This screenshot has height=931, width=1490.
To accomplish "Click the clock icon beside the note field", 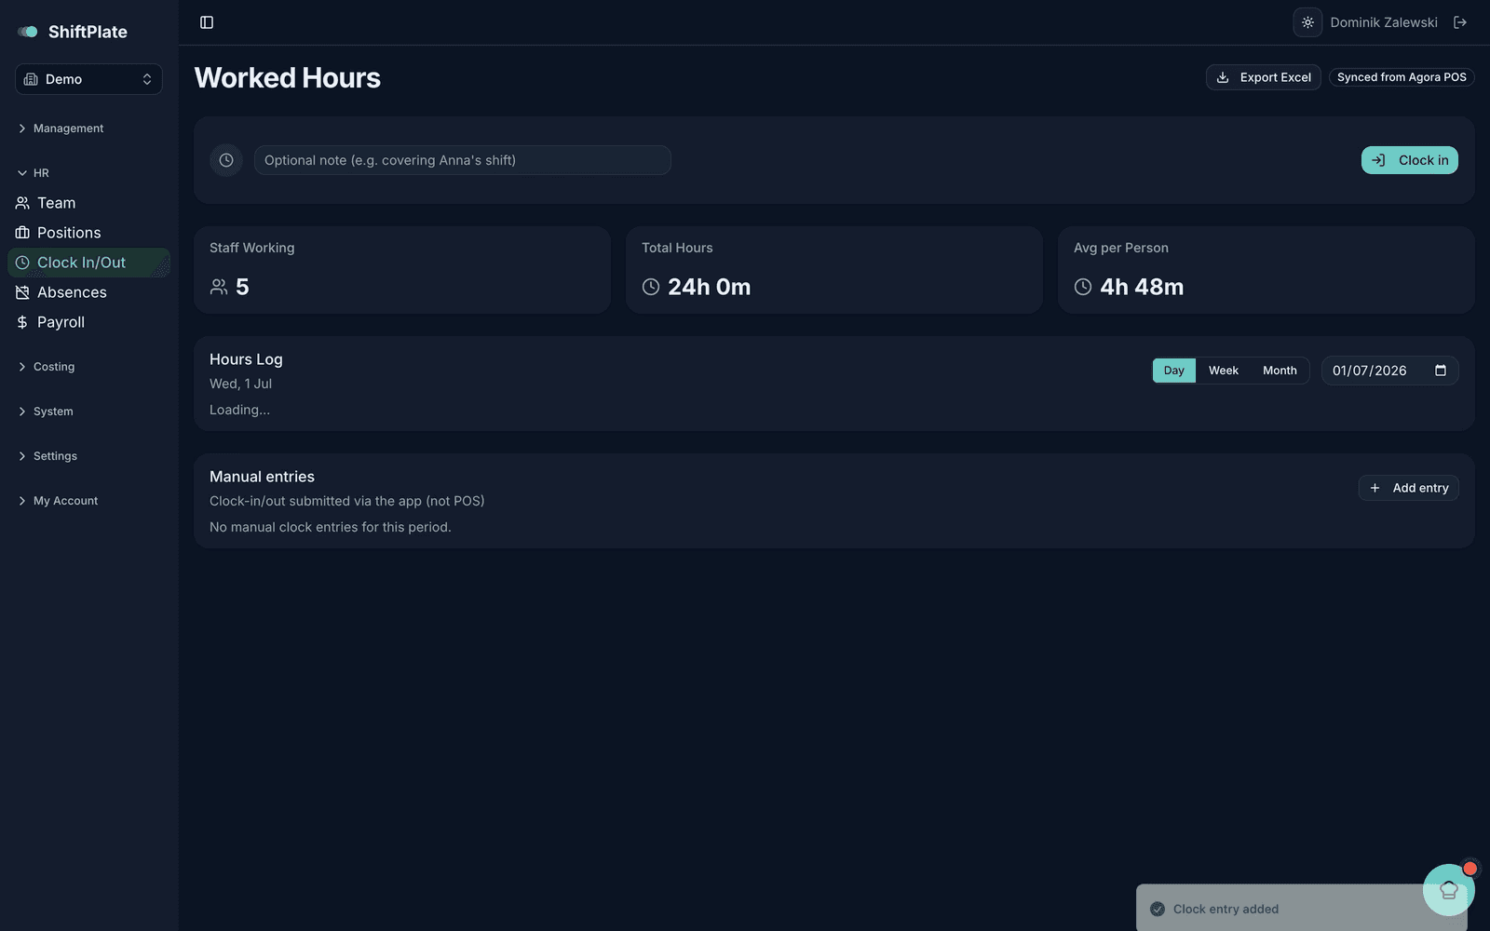I will (226, 160).
